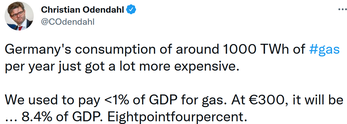Viewport: 347px width, 124px height.
Task: Click the red tie in the avatar photo
Action: (x=20, y=28)
